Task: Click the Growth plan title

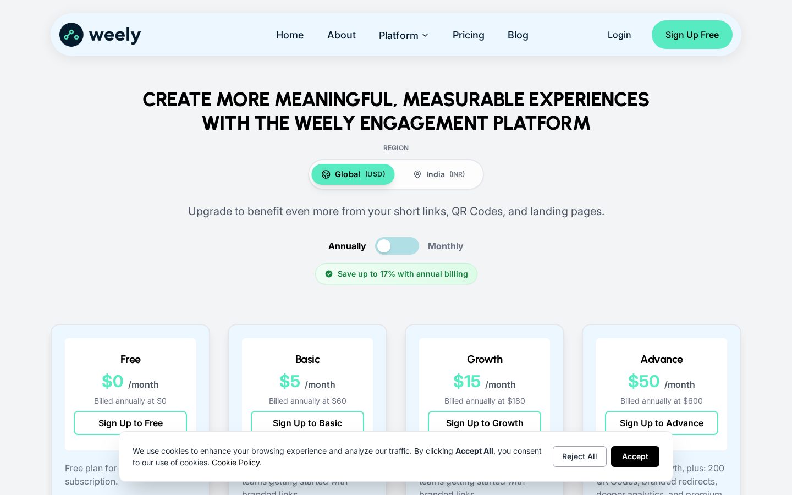Action: coord(485,359)
